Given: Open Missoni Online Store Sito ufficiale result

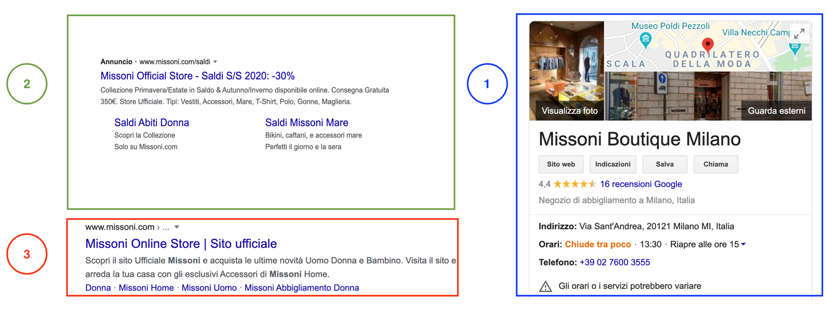Looking at the screenshot, I should (181, 244).
